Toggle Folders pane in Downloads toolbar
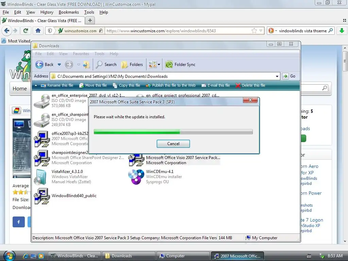The image size is (348, 261). 132,64
